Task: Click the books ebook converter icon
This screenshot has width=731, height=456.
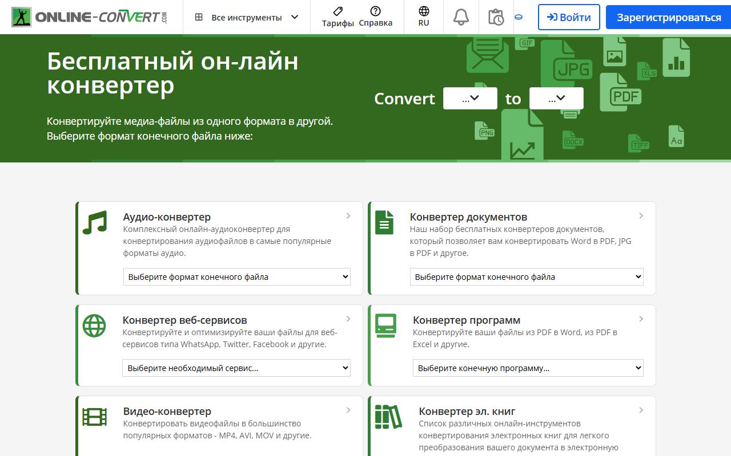Action: pos(388,417)
